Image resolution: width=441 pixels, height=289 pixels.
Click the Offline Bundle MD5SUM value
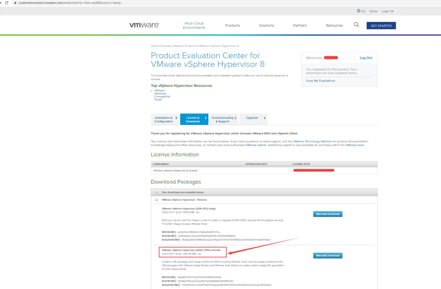click(x=199, y=277)
